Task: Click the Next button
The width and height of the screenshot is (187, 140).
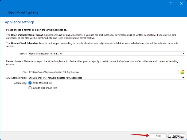Action: [158, 136]
